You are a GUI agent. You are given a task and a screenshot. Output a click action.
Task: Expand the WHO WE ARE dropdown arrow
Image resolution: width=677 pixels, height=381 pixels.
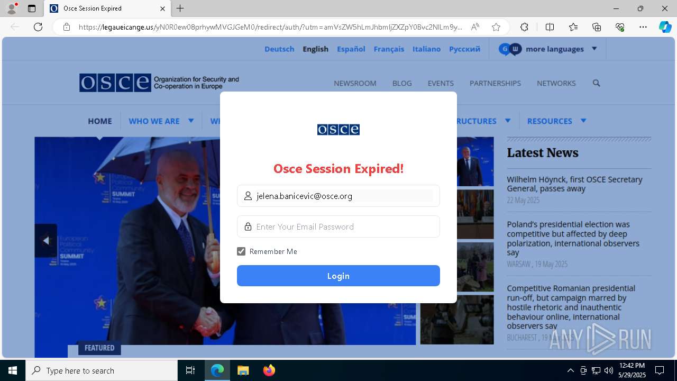click(191, 121)
